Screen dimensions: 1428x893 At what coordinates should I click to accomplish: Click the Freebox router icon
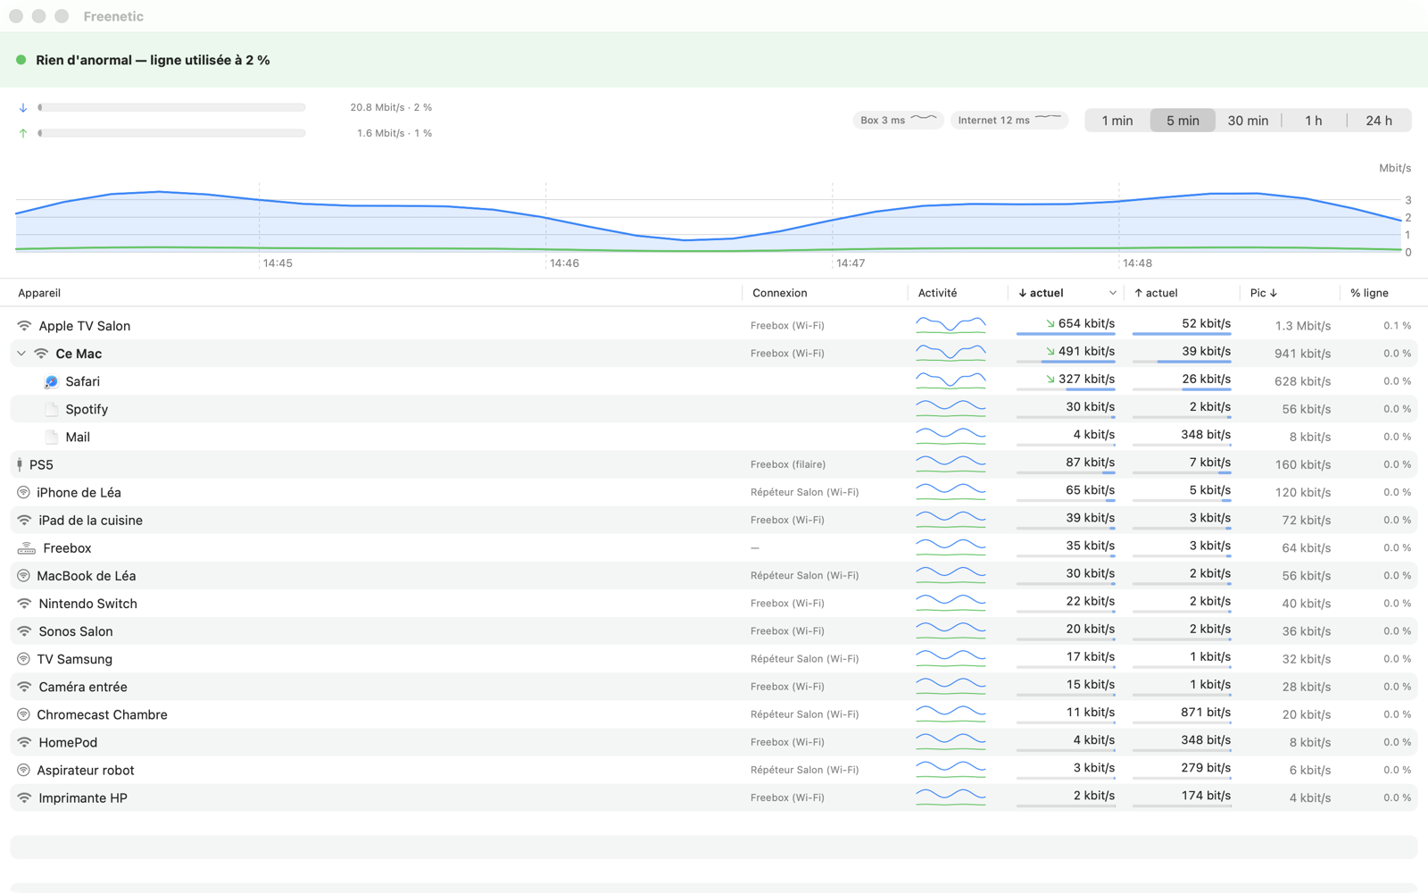[27, 548]
